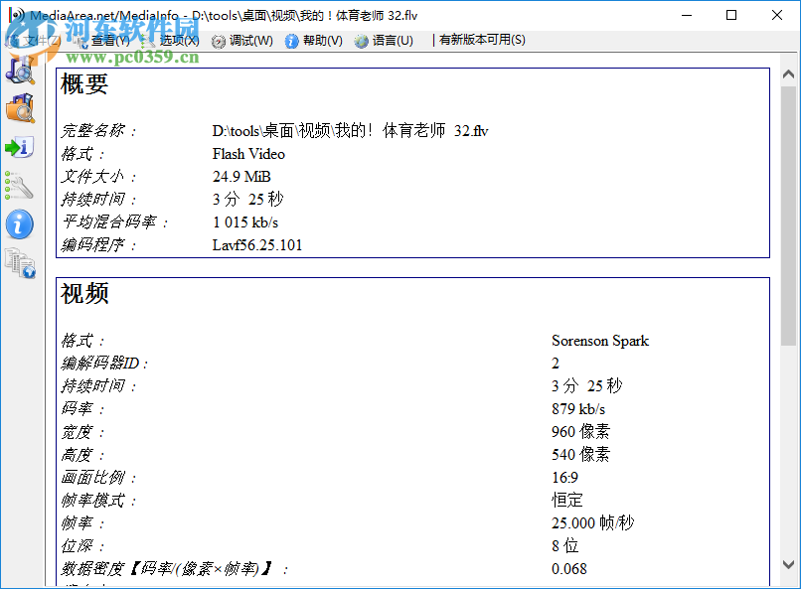Open preferences using the wrench icon

click(x=22, y=186)
